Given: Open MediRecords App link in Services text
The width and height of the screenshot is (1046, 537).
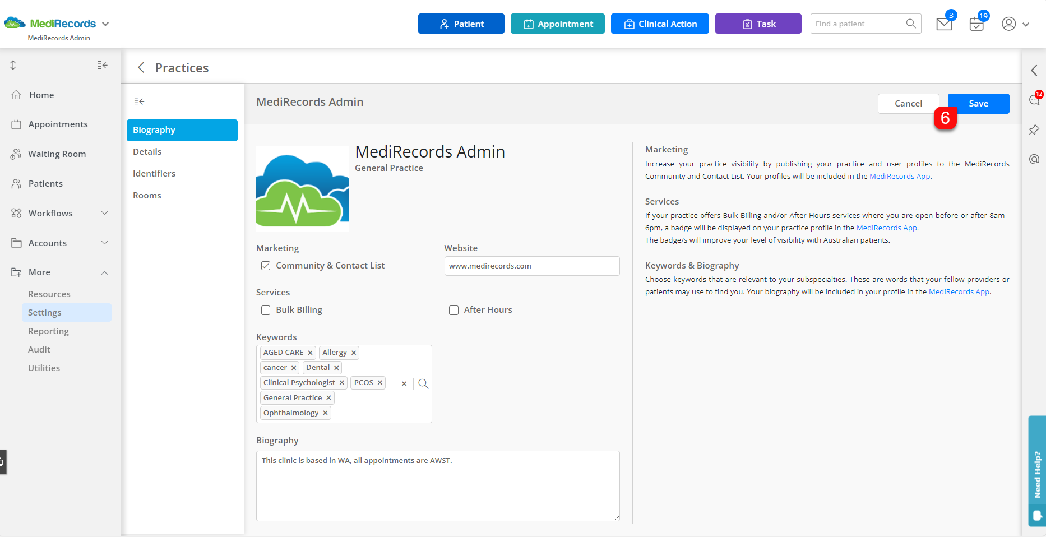Looking at the screenshot, I should [x=887, y=228].
